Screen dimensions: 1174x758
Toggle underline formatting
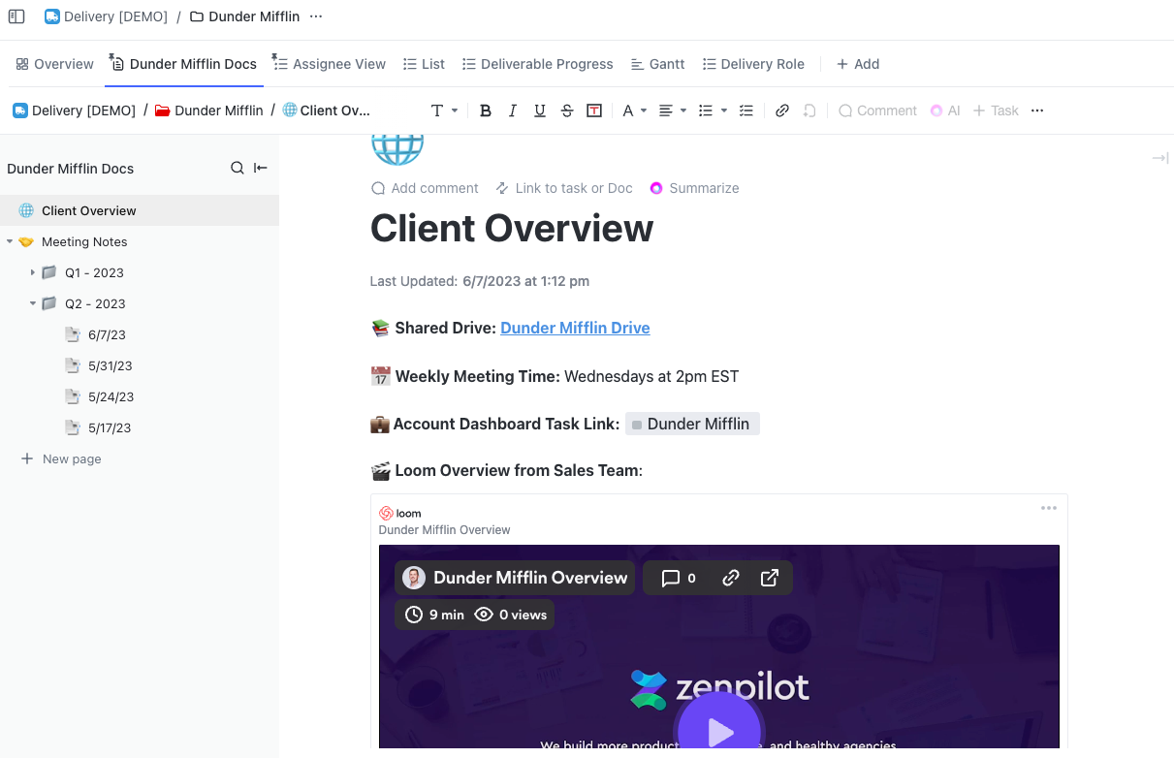tap(540, 111)
